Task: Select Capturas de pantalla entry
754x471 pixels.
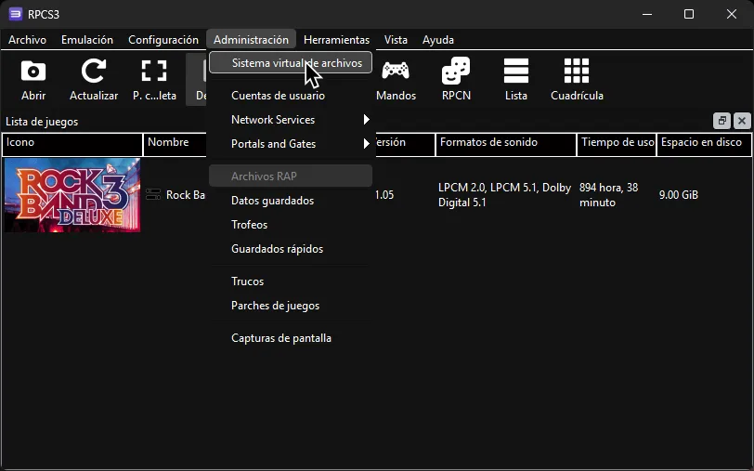Action: (x=291, y=338)
